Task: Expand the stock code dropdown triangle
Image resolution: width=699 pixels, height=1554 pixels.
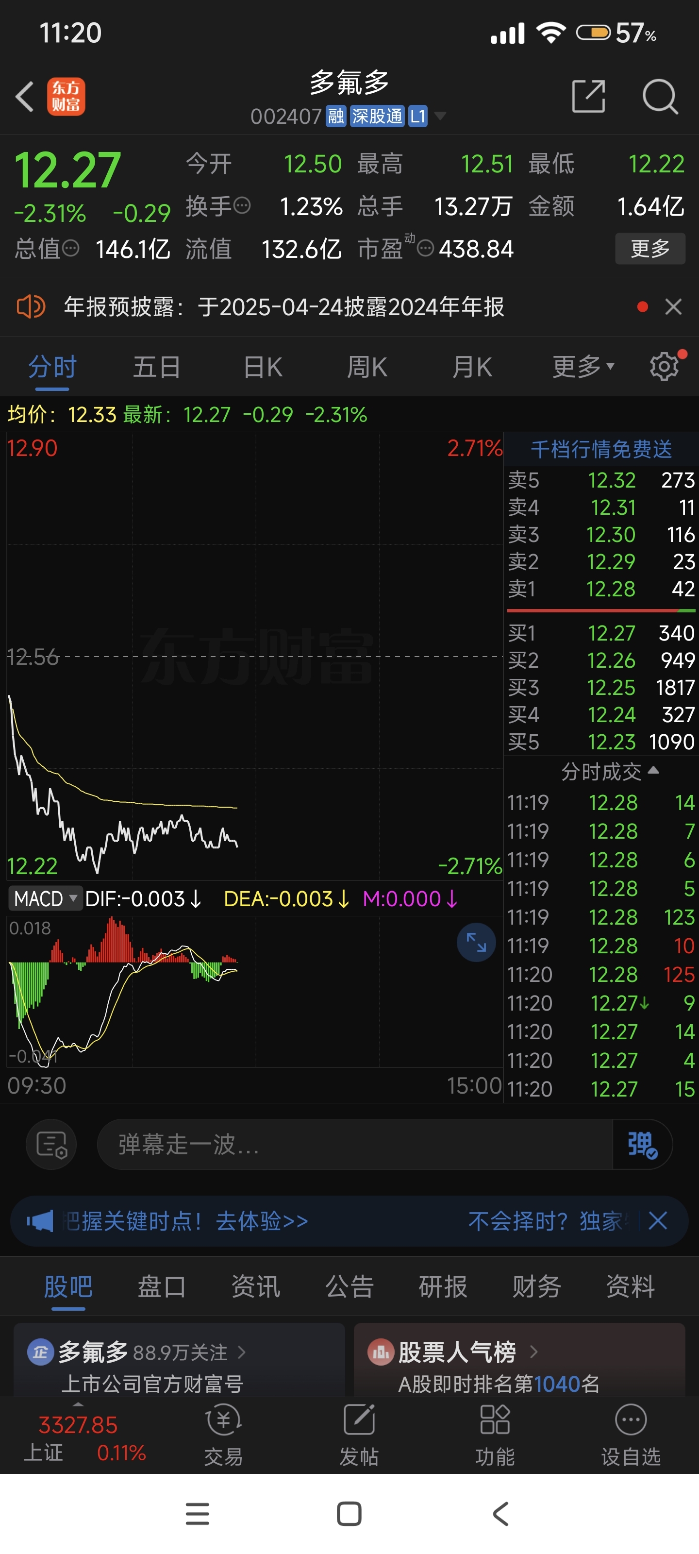Action: (440, 116)
